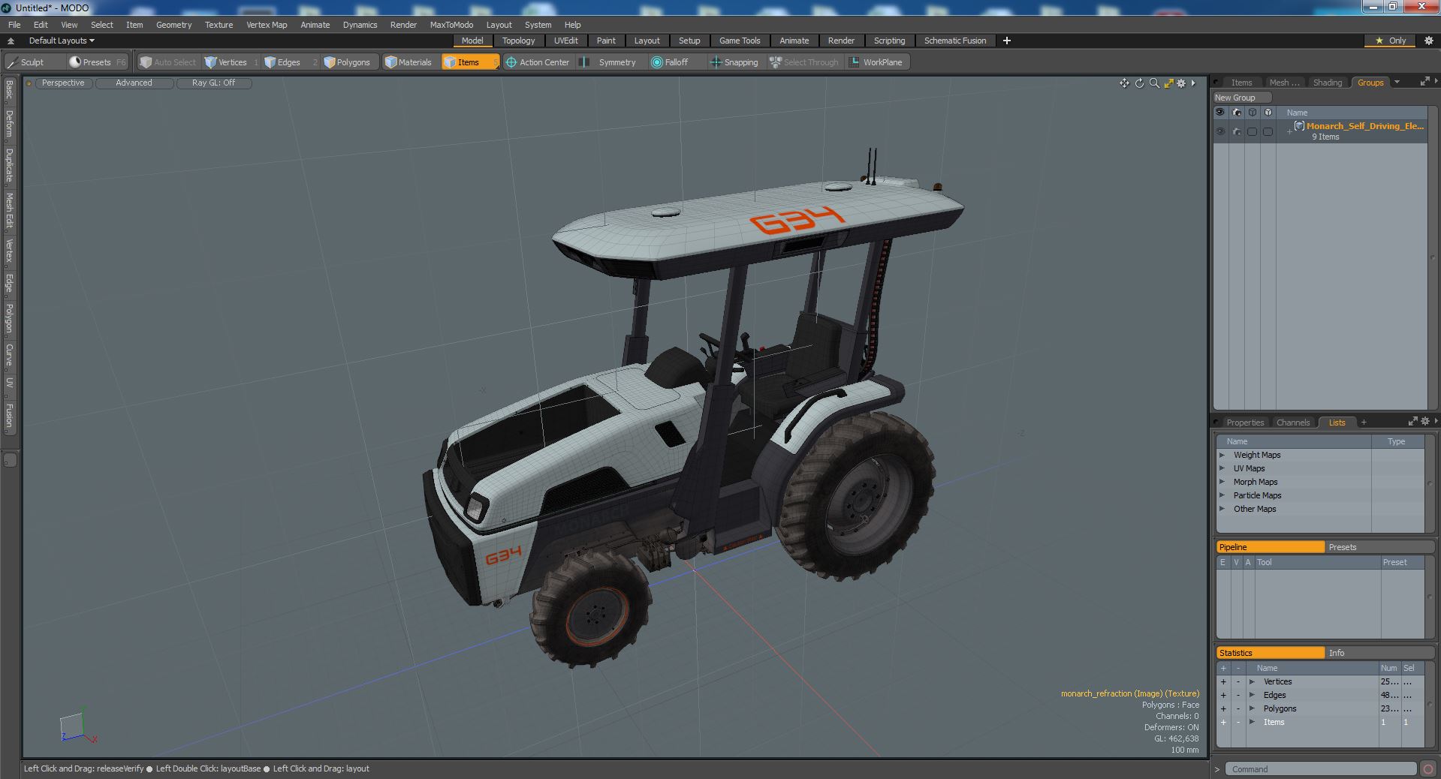This screenshot has height=779, width=1441.
Task: Click the Command input field
Action: 1321,769
